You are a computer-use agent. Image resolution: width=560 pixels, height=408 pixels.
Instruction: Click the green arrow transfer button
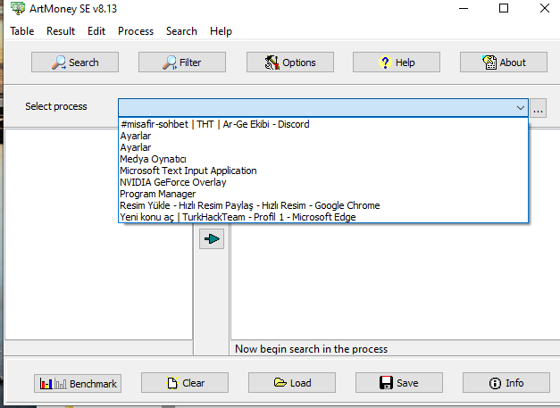212,238
